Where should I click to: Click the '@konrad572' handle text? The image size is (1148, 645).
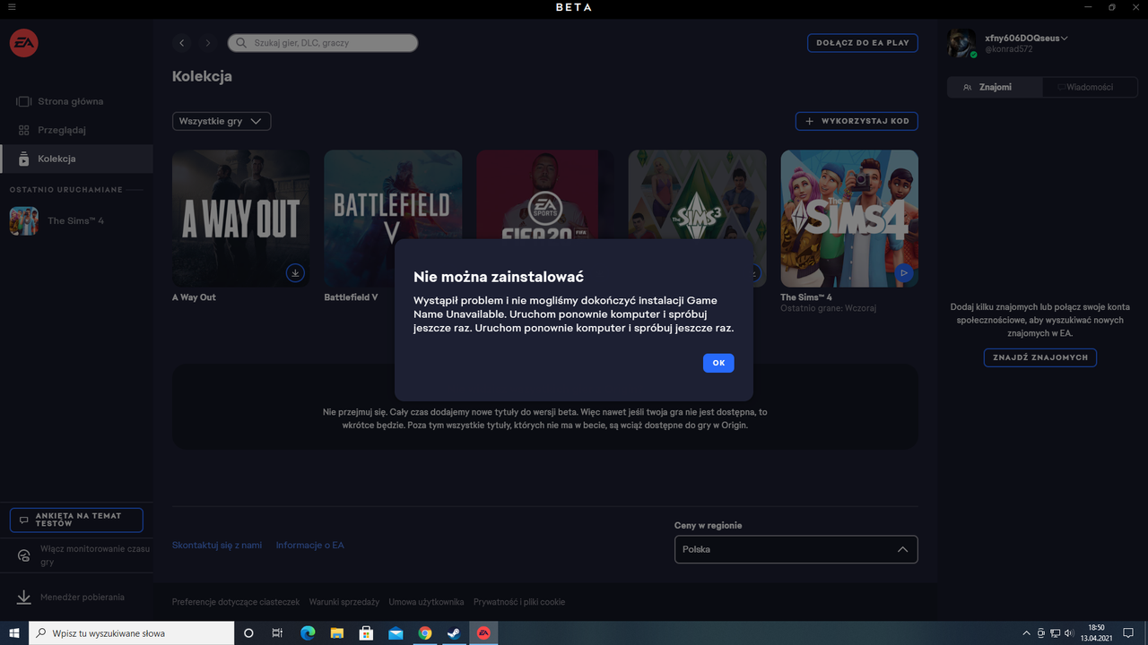pyautogui.click(x=1009, y=49)
